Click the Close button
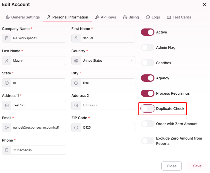This screenshot has height=173, width=210. [x=171, y=166]
